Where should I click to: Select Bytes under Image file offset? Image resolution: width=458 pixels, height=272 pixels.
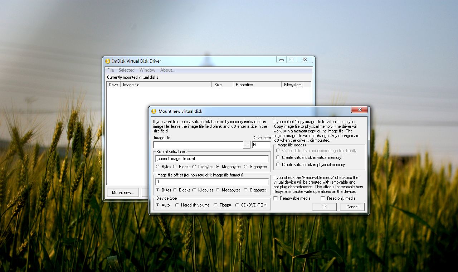(x=164, y=190)
